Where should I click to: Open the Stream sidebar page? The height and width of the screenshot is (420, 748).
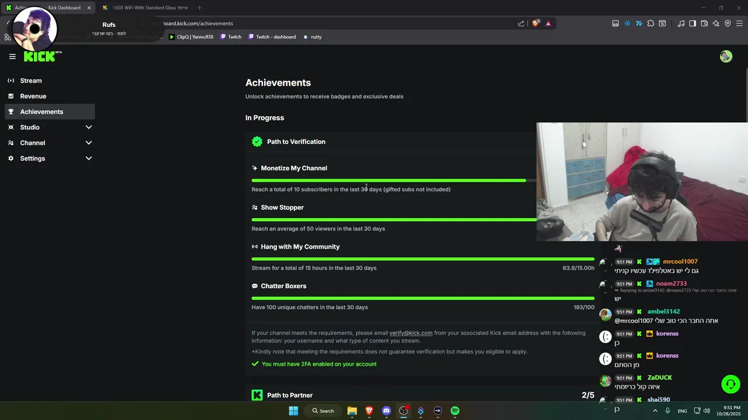[50, 80]
